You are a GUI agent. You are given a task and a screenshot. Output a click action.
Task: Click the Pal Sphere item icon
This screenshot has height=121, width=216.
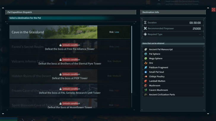tap(146, 54)
